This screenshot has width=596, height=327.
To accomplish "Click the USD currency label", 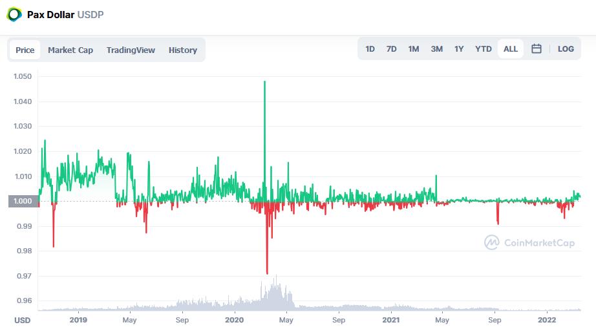I will click(x=22, y=320).
